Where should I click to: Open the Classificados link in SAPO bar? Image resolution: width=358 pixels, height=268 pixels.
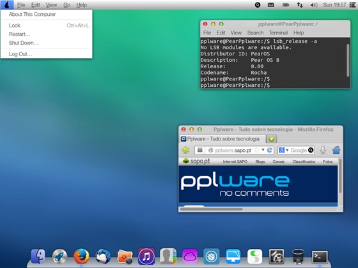point(304,161)
